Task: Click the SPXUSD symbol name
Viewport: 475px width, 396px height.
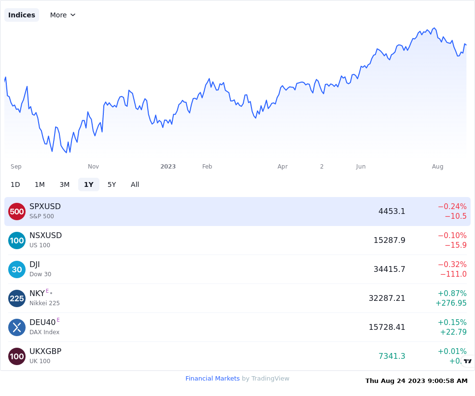Action: click(45, 206)
